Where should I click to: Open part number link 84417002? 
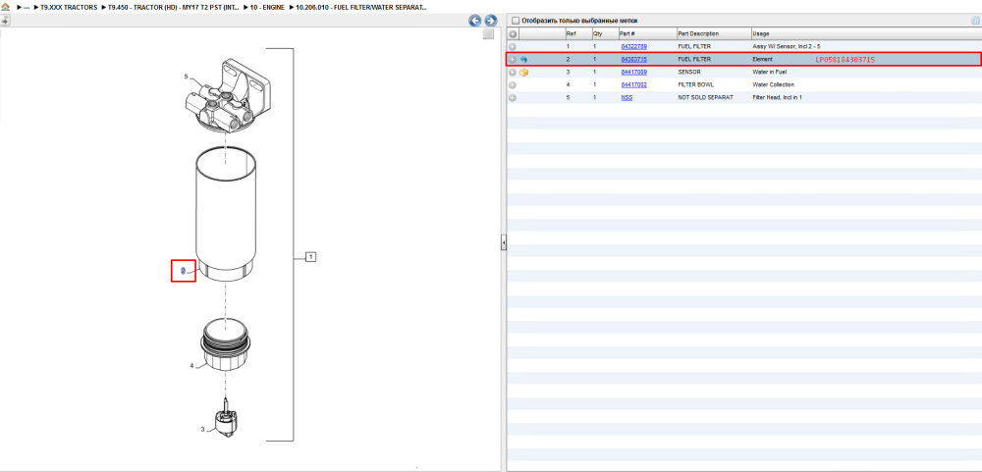633,85
